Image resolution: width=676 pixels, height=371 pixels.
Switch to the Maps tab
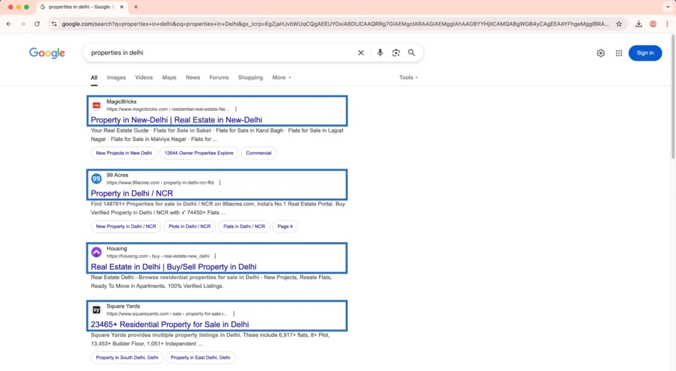pos(169,78)
